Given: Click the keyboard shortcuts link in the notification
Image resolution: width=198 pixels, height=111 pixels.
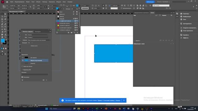Looking at the screenshot, I should tap(109, 101).
